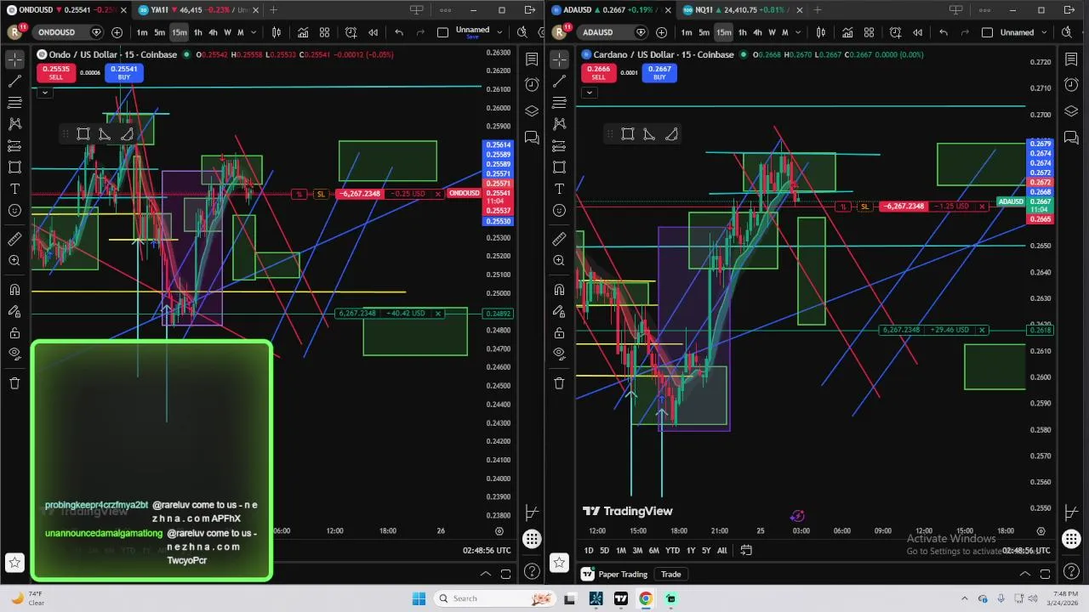Open TradingView app from the Windows taskbar

(x=621, y=598)
